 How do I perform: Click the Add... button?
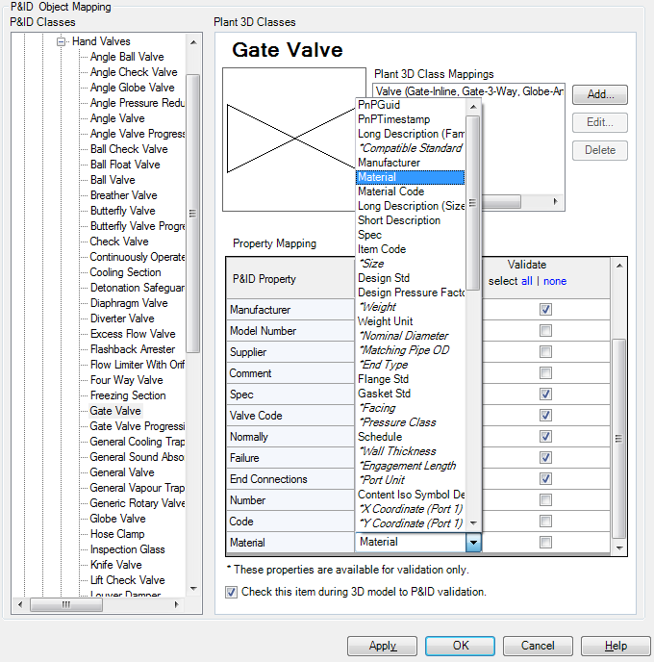click(600, 94)
